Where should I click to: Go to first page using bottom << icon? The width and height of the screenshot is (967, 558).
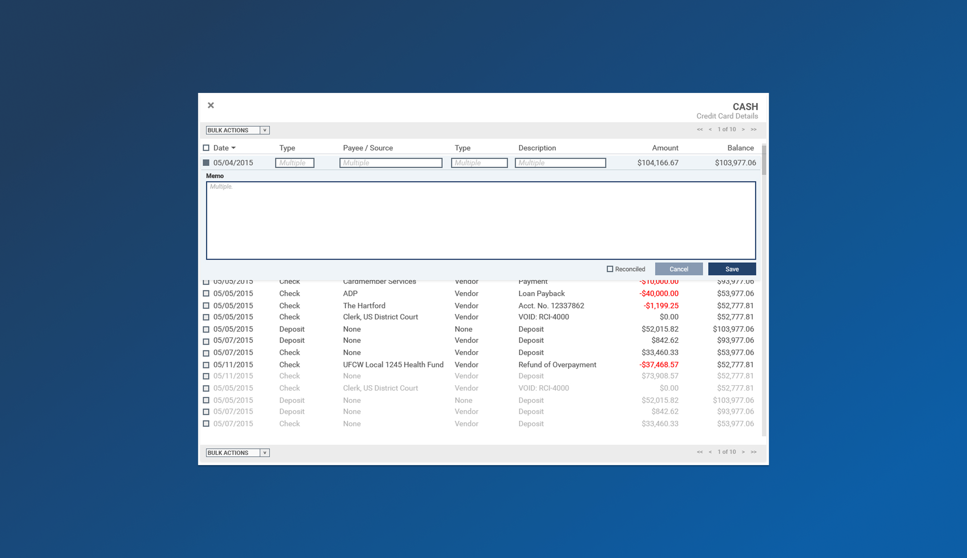tap(699, 452)
